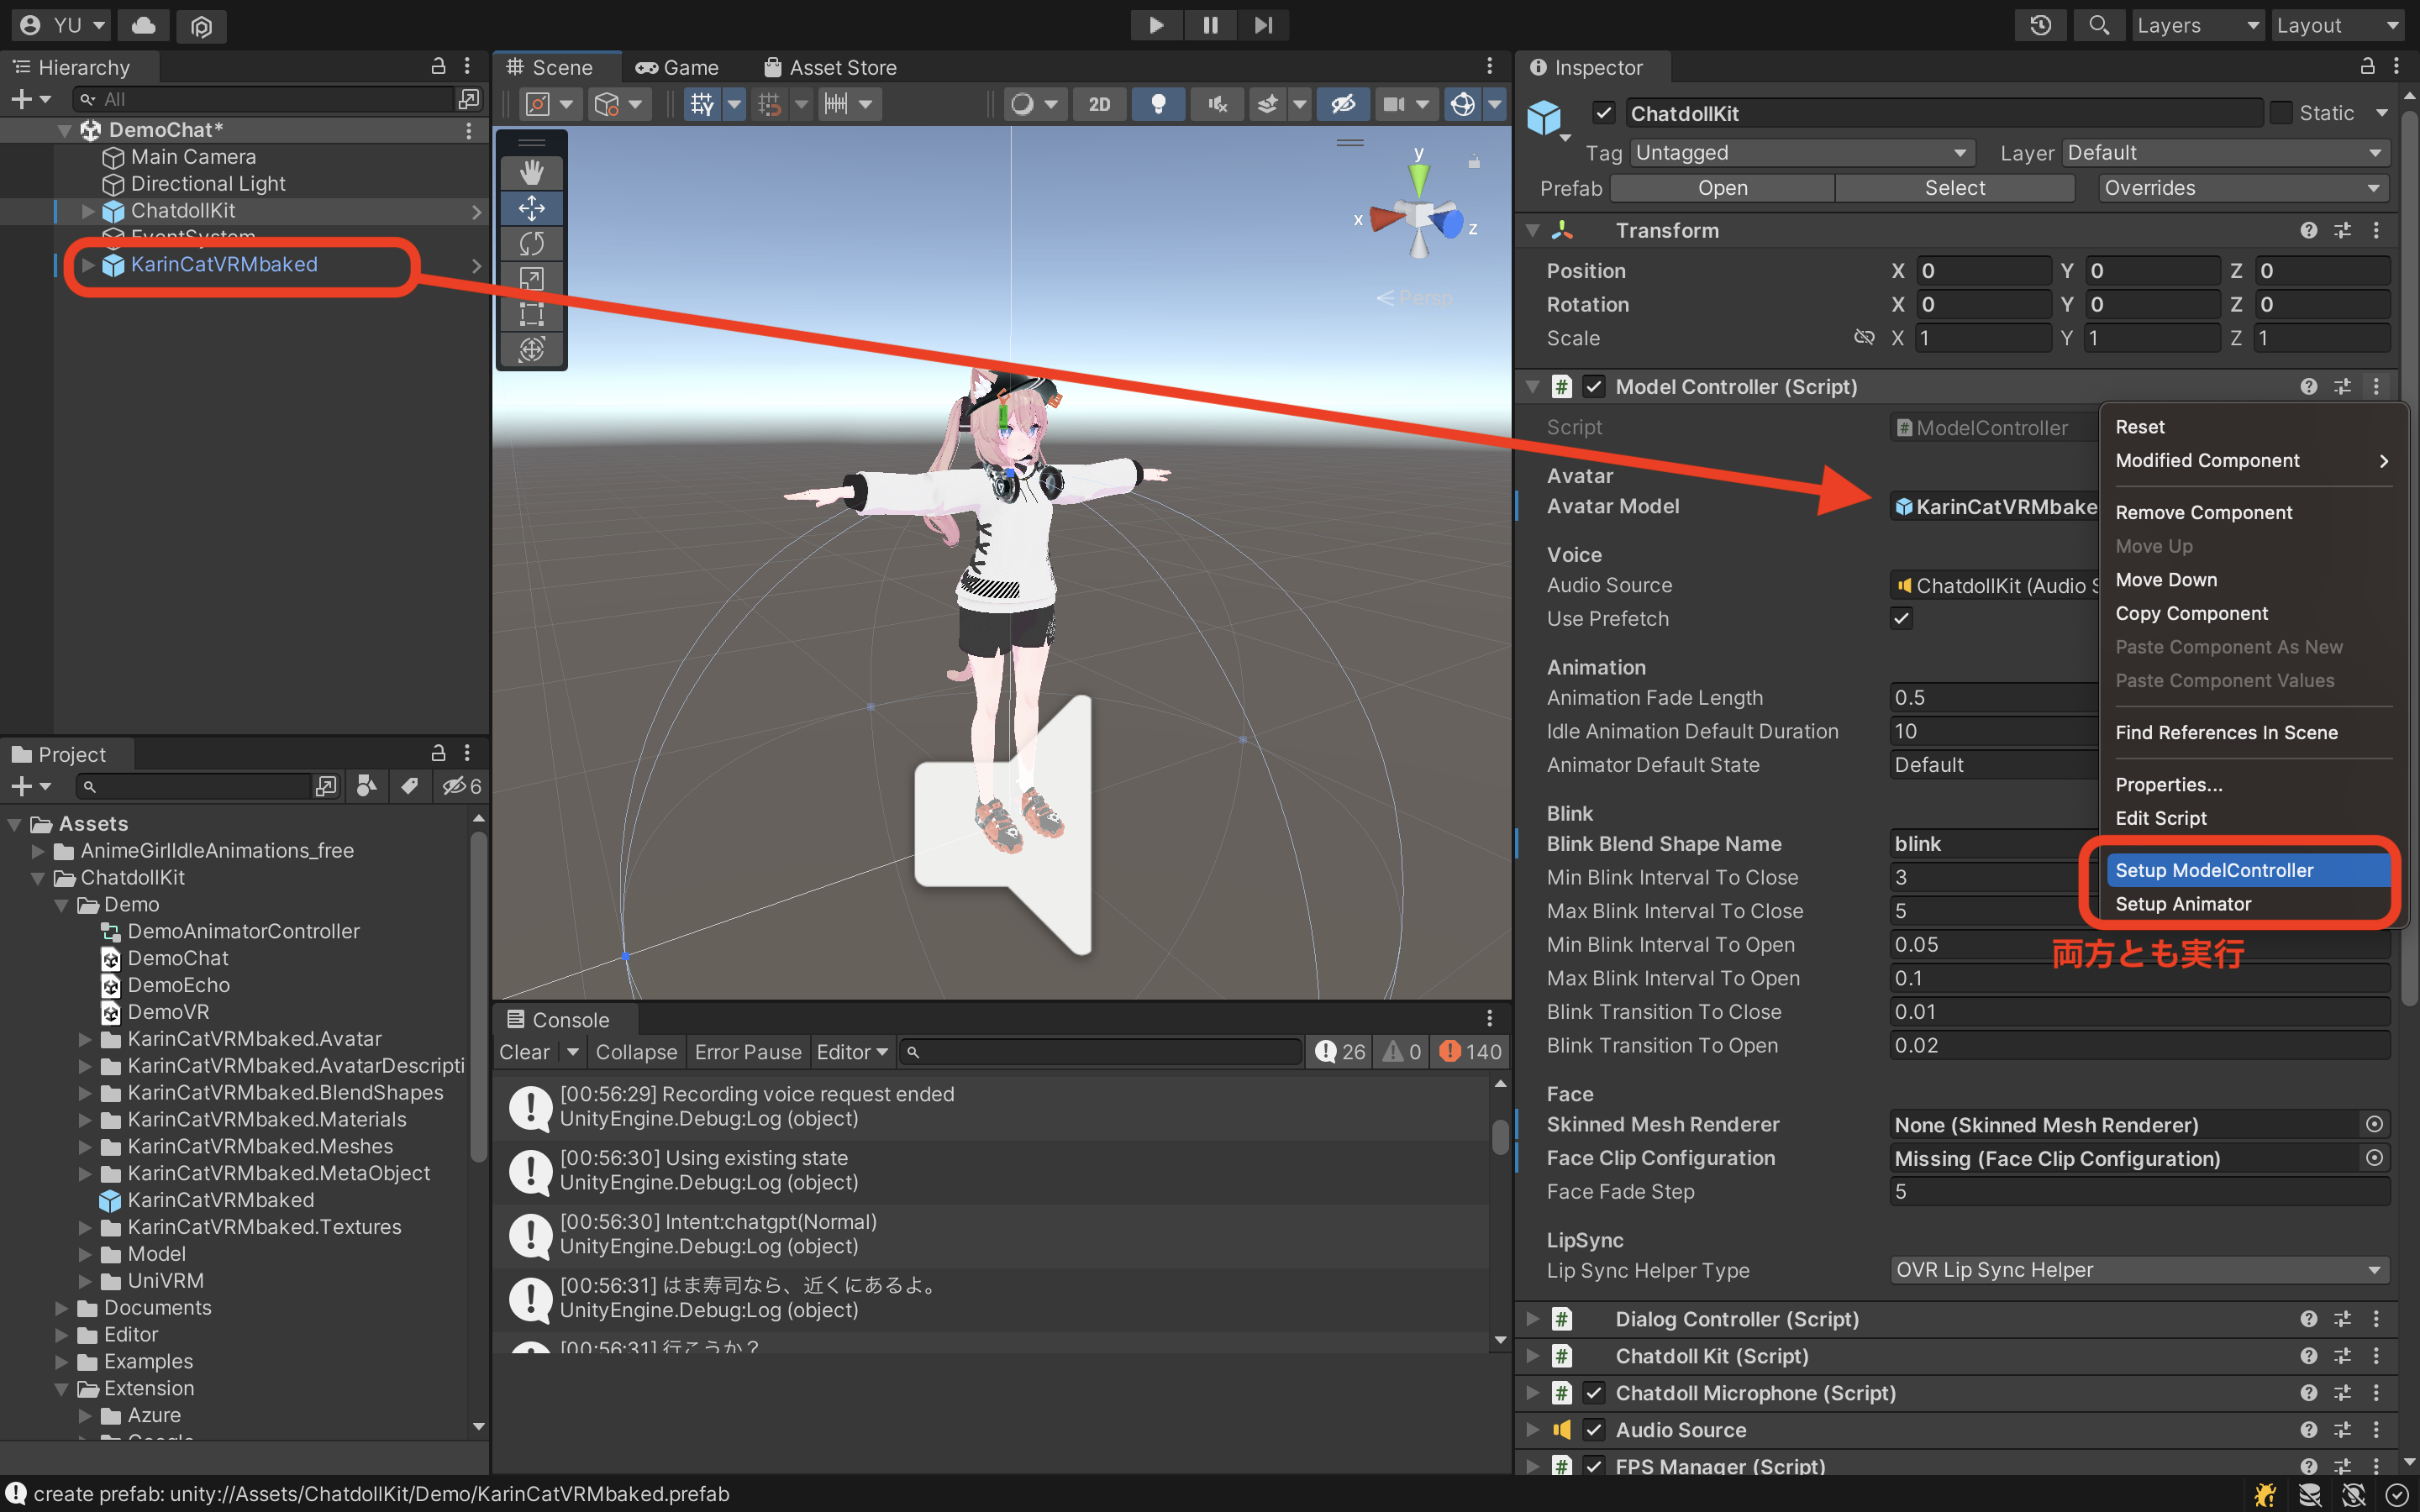Image resolution: width=2420 pixels, height=1512 pixels.
Task: Choose Setup Animator from the context menu
Action: (x=2184, y=903)
